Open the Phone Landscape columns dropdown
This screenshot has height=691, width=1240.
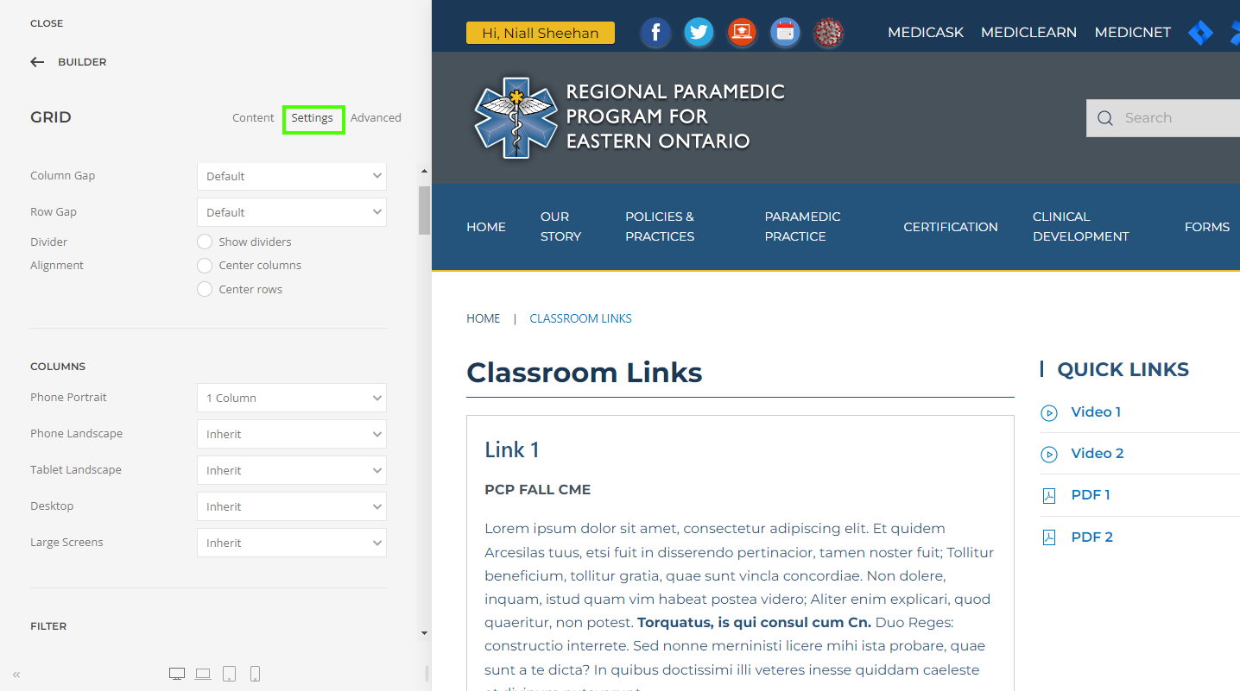[292, 434]
